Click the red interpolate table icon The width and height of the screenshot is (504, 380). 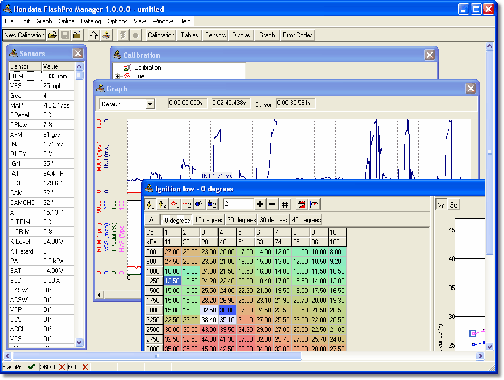coord(302,204)
